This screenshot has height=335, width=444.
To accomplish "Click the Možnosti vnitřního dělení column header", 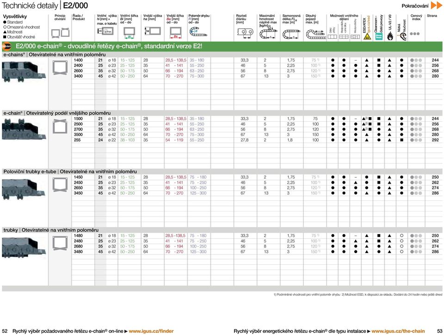I will point(344,17).
